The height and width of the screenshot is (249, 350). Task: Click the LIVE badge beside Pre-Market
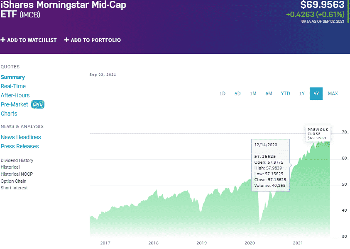pyautogui.click(x=37, y=104)
